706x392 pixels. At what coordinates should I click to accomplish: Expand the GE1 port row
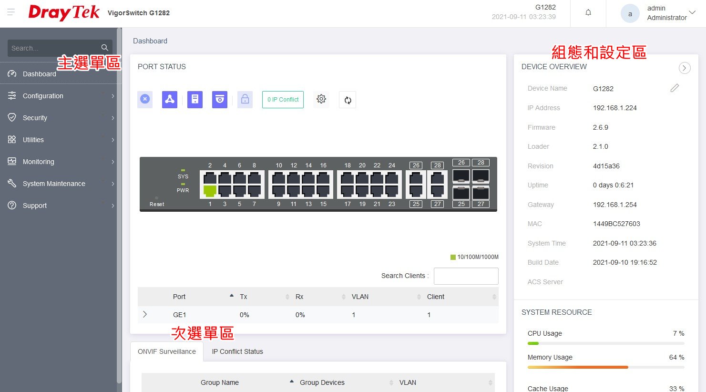145,314
